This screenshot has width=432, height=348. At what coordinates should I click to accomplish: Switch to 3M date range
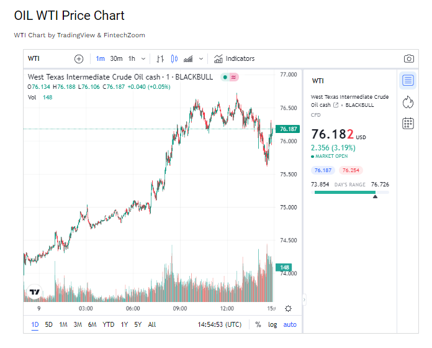78,324
